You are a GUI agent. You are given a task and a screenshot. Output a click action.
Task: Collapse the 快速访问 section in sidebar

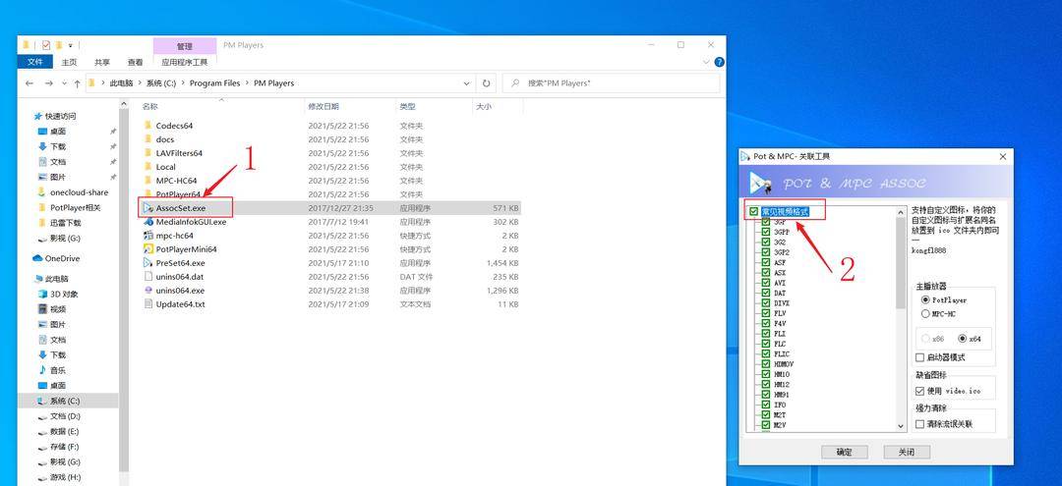26,116
